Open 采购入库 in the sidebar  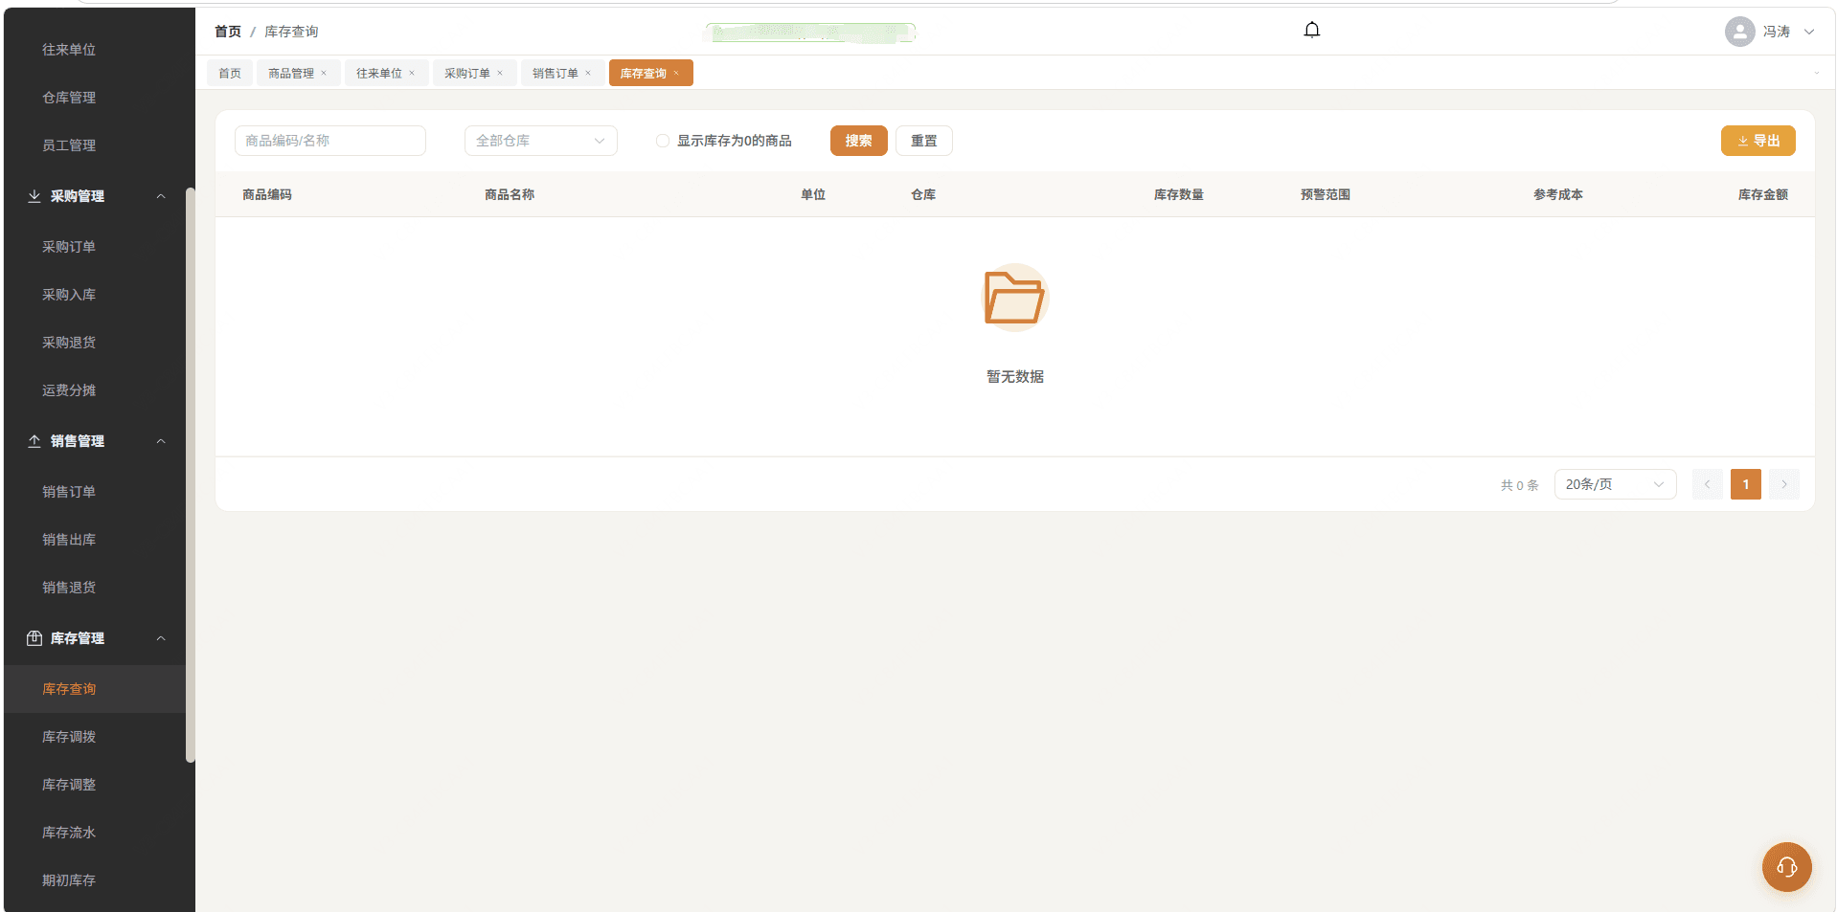69,295
